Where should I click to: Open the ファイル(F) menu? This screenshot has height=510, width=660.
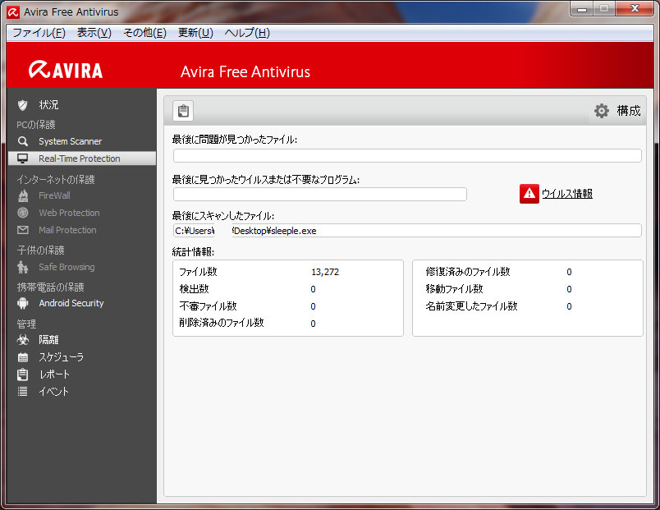39,32
